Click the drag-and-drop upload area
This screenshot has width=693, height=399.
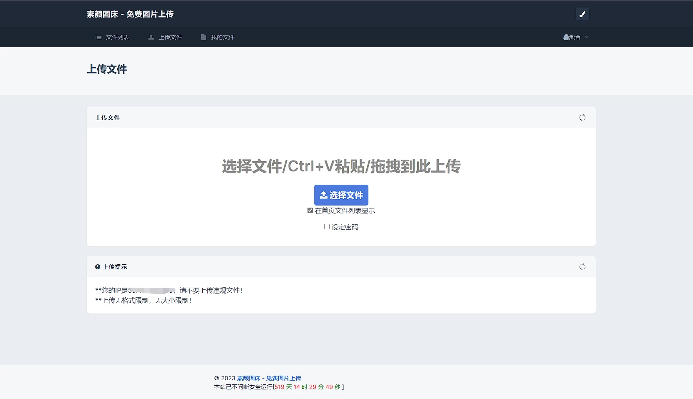(x=341, y=166)
